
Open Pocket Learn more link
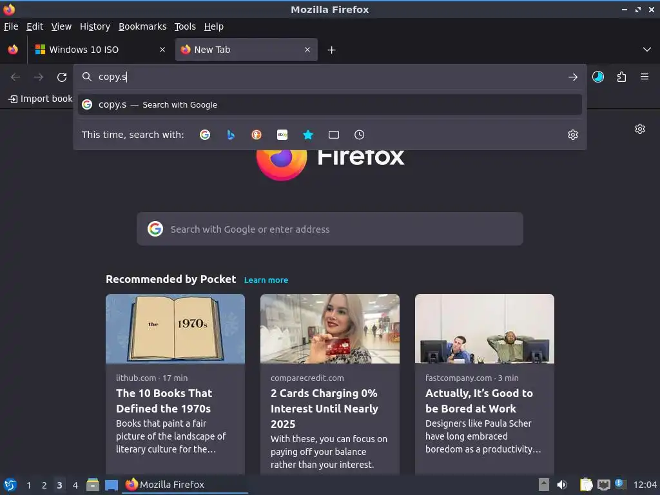(266, 280)
